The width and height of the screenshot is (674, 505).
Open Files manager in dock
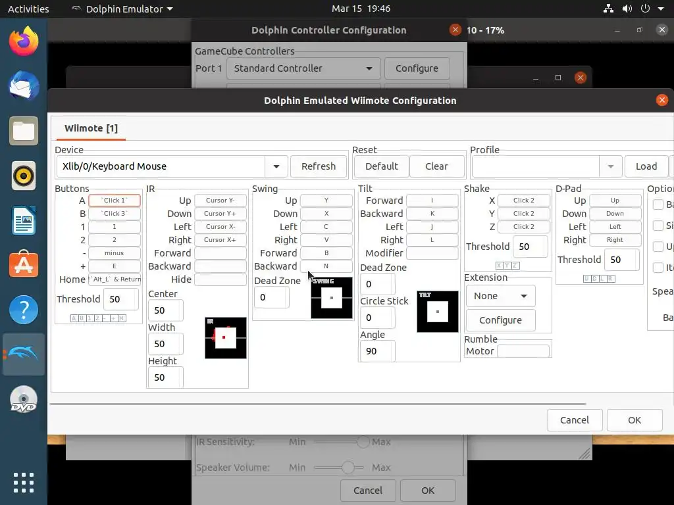[x=24, y=131]
